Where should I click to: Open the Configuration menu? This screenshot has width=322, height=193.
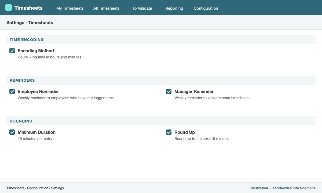(x=206, y=8)
